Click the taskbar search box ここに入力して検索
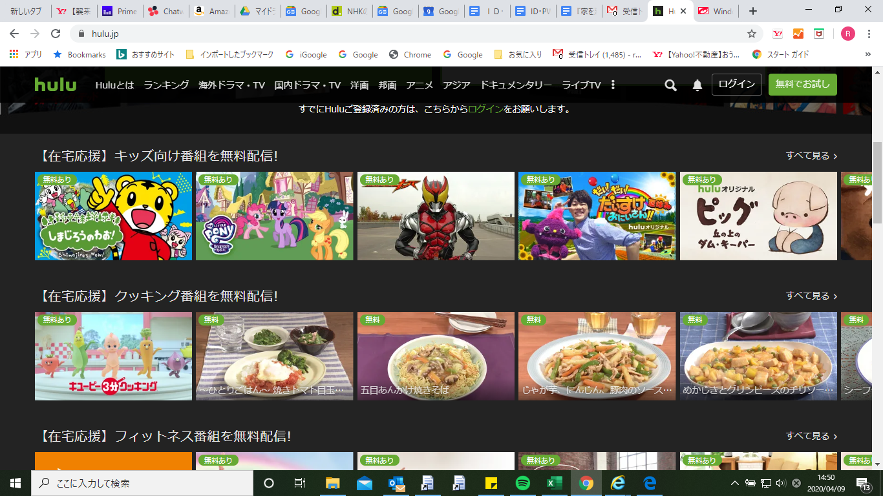The width and height of the screenshot is (883, 496). 142,483
